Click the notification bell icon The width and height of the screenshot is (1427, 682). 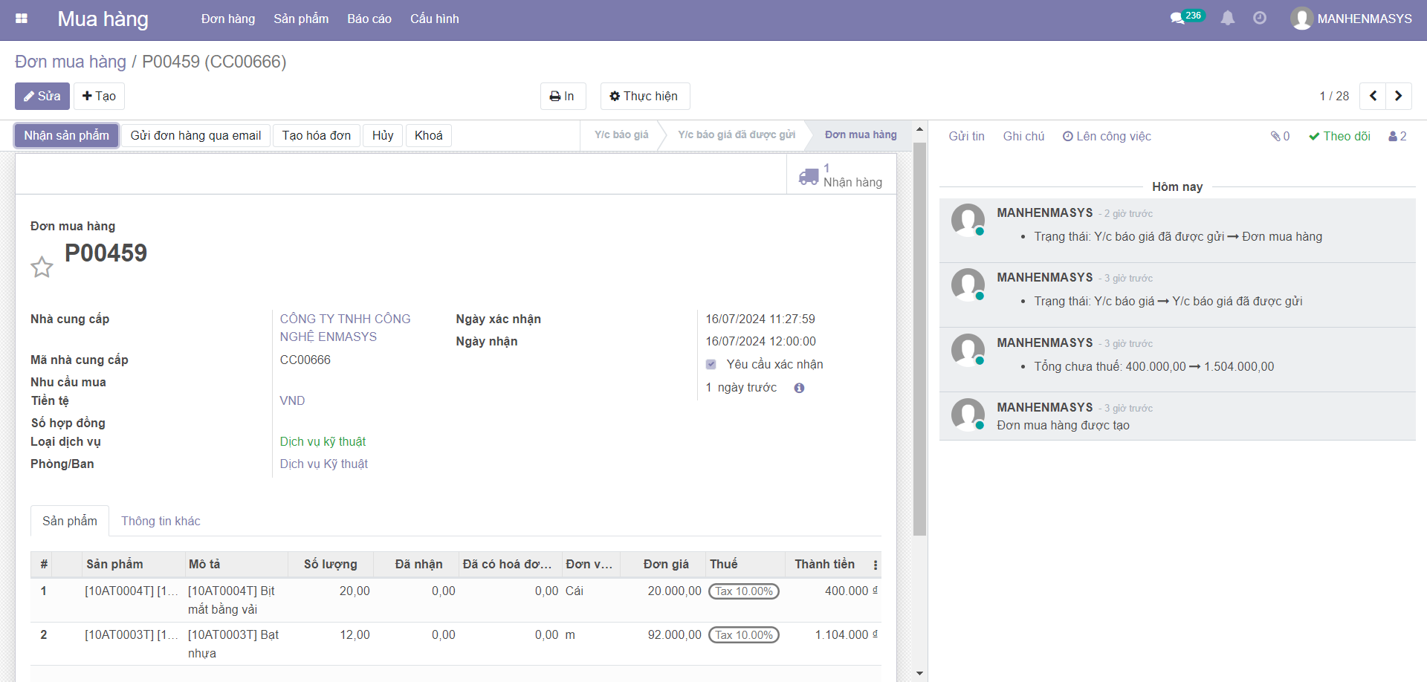pyautogui.click(x=1228, y=19)
